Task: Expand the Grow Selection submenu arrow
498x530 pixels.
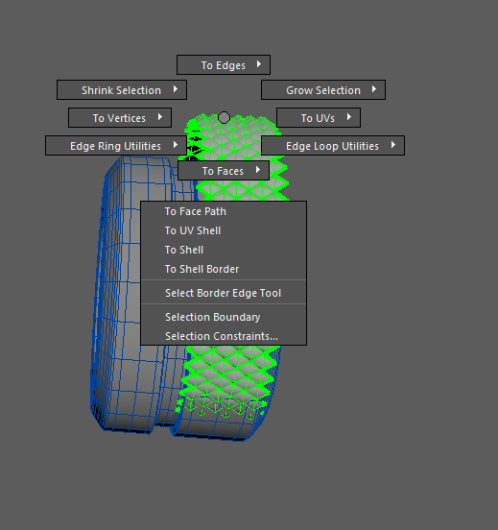Action: pyautogui.click(x=374, y=89)
